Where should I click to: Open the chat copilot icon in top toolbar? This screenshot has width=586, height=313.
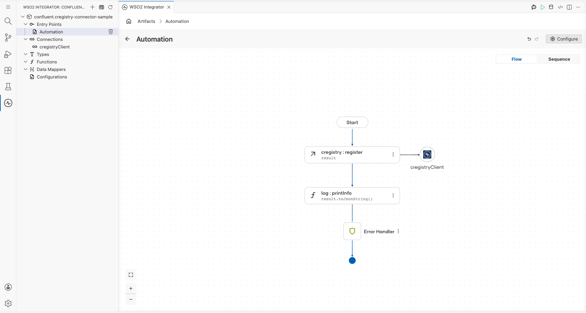pos(534,7)
